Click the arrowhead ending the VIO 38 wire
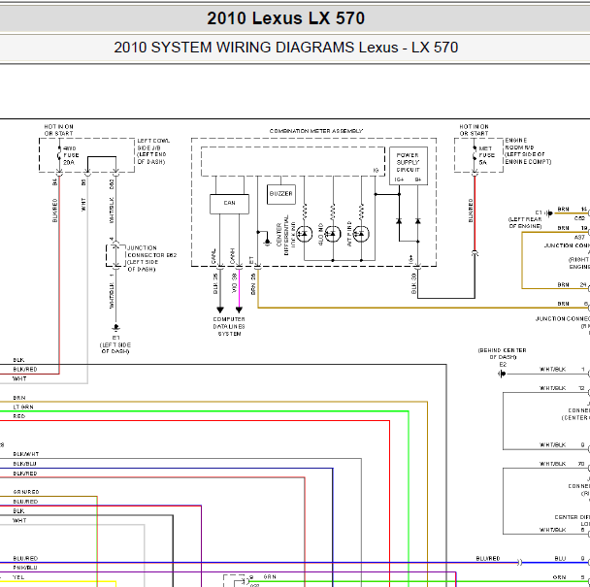Image resolution: width=590 pixels, height=587 pixels. 239,310
